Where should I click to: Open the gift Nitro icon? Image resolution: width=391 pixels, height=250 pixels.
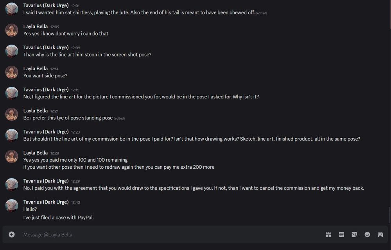click(x=328, y=234)
